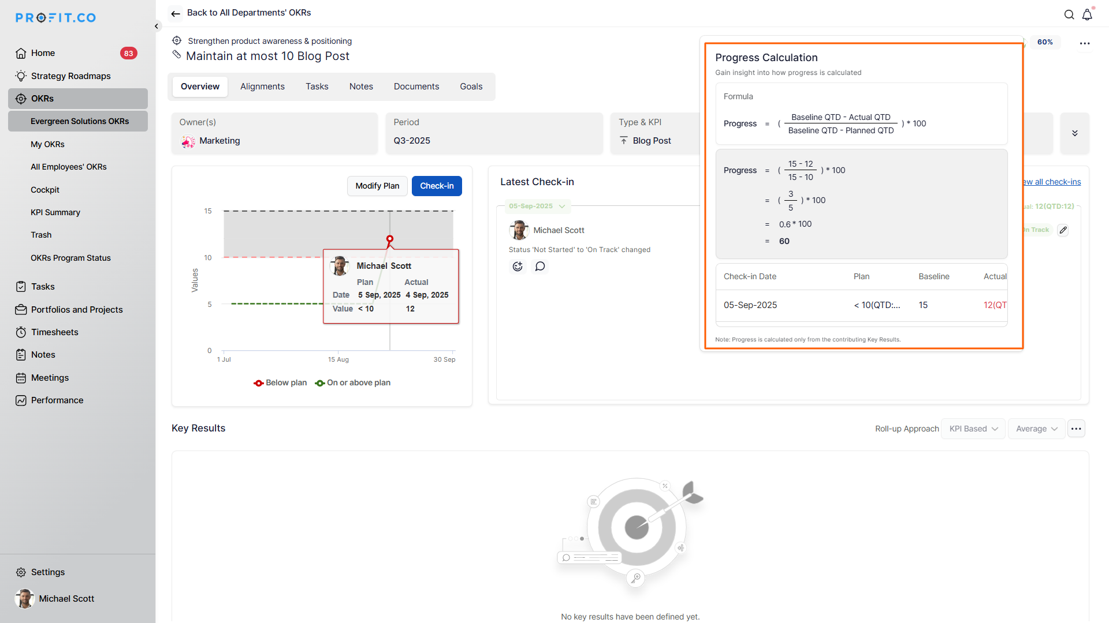Collapse the left sidebar panel
The width and height of the screenshot is (1109, 623).
tap(157, 26)
